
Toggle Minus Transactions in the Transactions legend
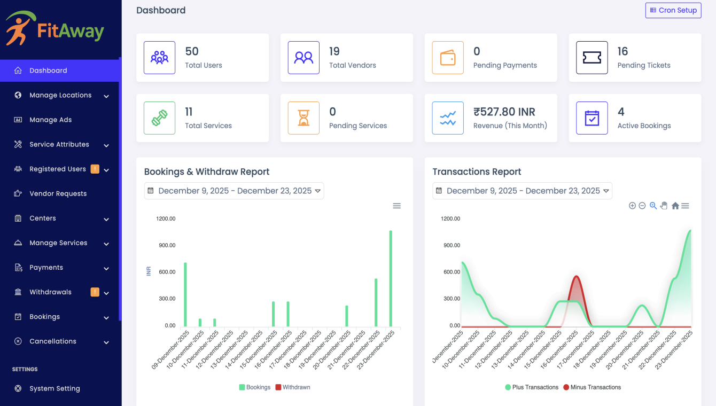(x=592, y=387)
